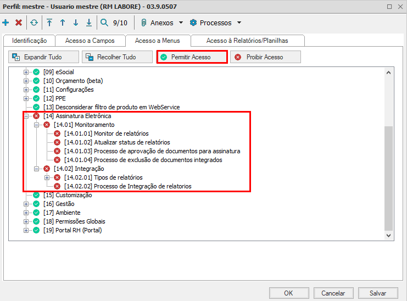Click the Anexos paperclip icon

click(143, 23)
